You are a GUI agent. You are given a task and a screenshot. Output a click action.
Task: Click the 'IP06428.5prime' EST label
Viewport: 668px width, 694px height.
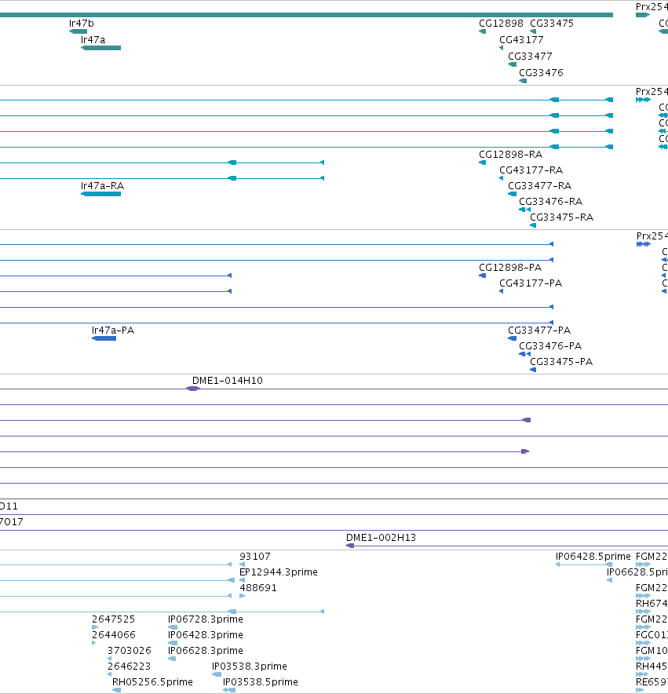click(x=593, y=557)
